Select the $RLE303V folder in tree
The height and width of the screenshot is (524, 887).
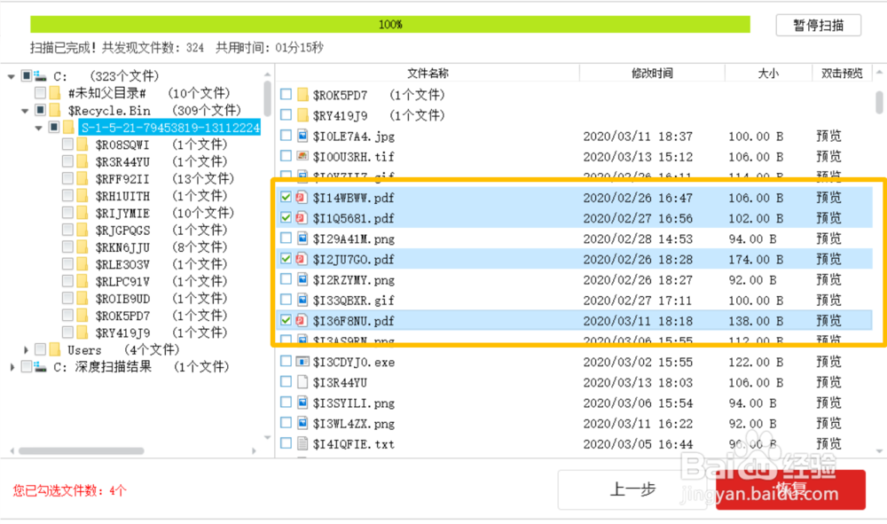(x=122, y=264)
